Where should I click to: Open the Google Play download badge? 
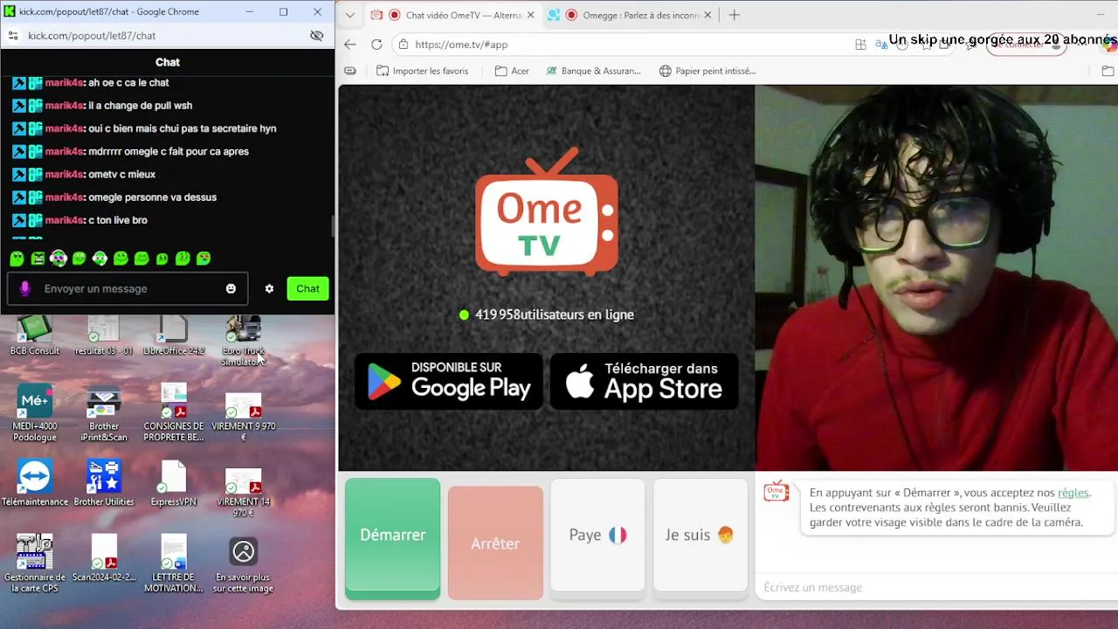pyautogui.click(x=449, y=382)
